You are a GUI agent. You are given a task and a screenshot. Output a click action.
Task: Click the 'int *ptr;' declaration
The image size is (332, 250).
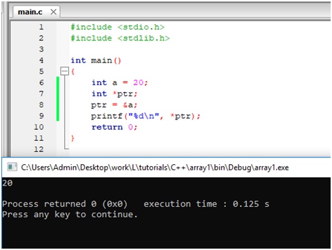click(114, 93)
